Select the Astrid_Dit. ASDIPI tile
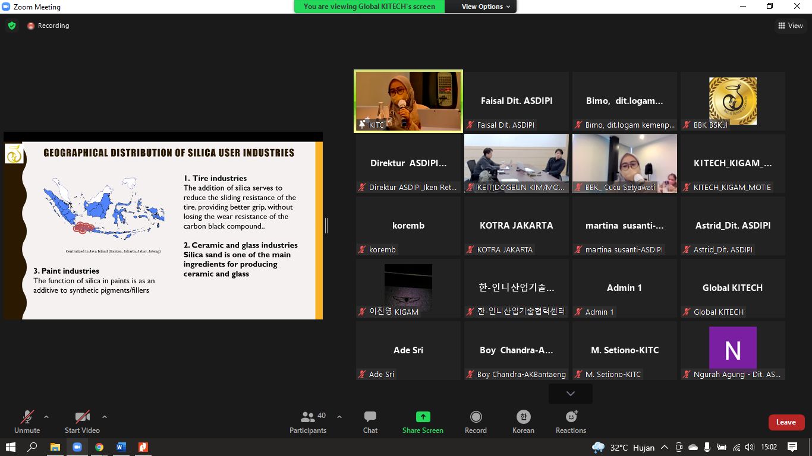Viewport: 812px width, 456px height. click(x=733, y=226)
